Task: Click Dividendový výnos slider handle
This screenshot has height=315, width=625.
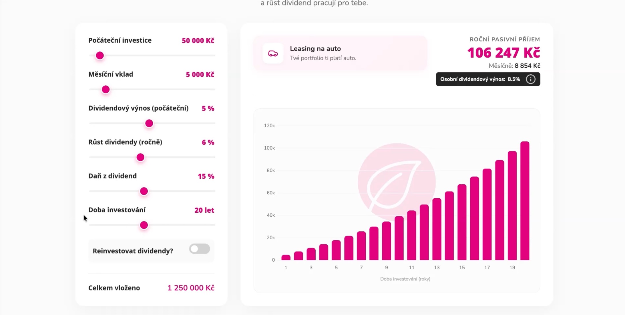Action: pos(149,123)
